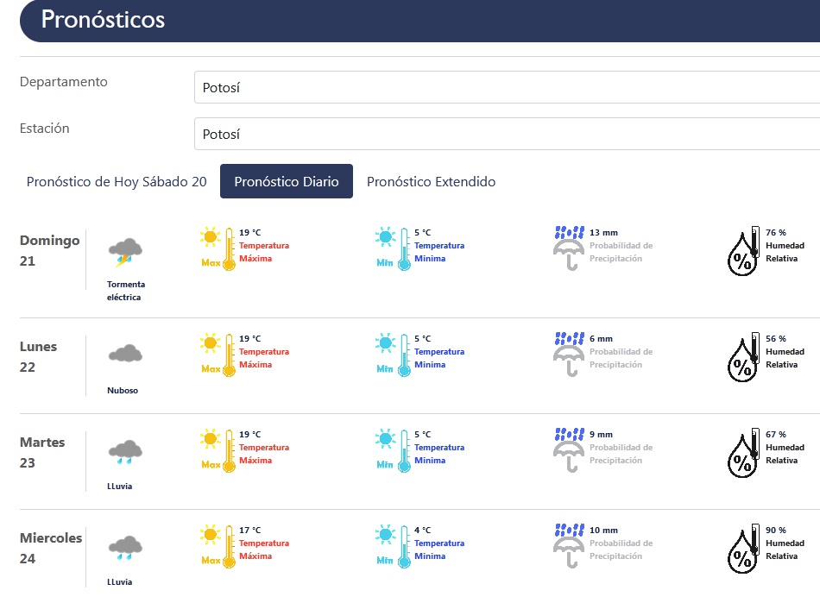820x603 pixels.
Task: Open the Departamento dropdown showing Potosí
Action: [x=507, y=87]
